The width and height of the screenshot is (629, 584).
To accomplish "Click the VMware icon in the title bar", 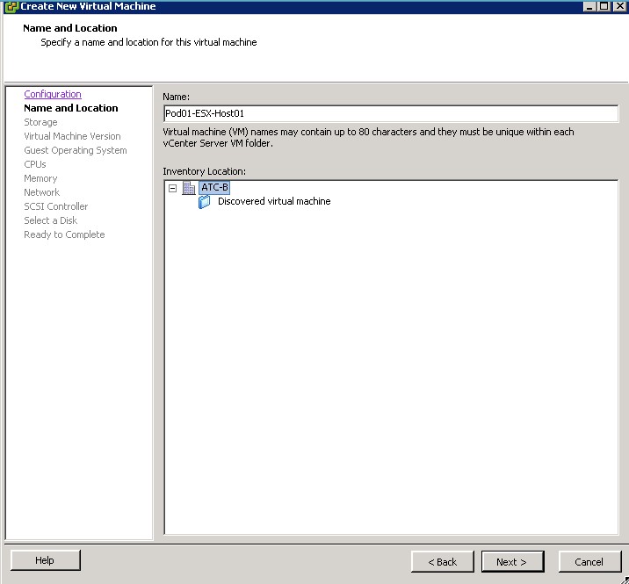I will tap(11, 6).
